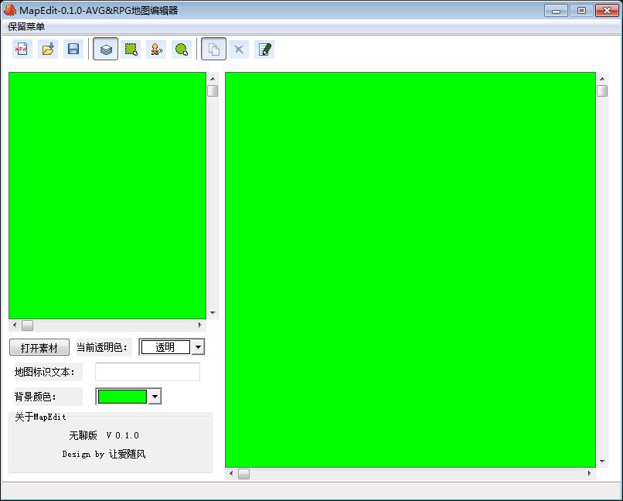Screen dimensions: 623x501
Task: Close the MapEdit window
Action: (607, 11)
